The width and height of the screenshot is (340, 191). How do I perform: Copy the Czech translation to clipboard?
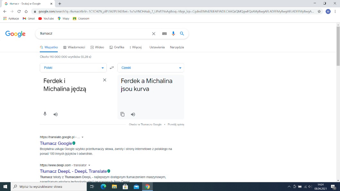[x=123, y=114]
